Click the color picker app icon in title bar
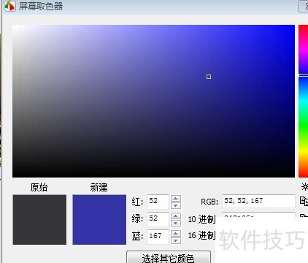Viewport: 308px width, 263px height. (9, 6)
